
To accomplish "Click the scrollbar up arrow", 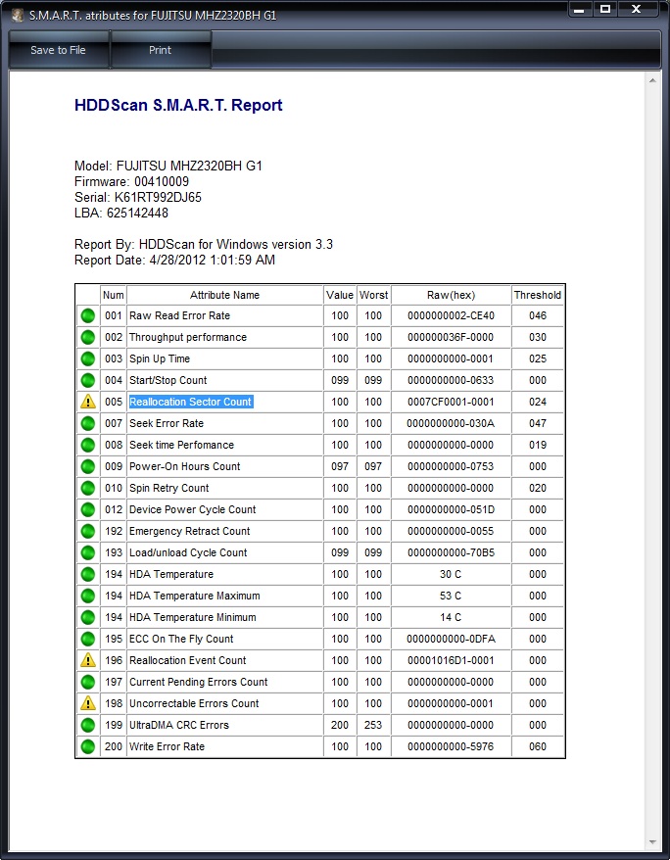I will coord(652,80).
